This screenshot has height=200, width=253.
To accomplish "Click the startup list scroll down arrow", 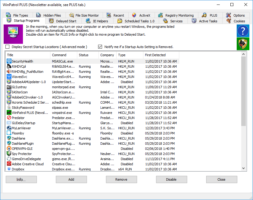I will (243, 168).
